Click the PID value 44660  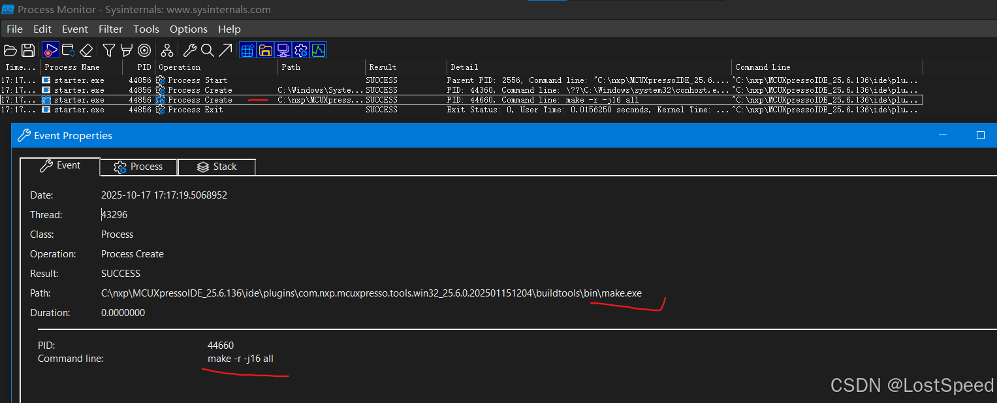point(221,346)
